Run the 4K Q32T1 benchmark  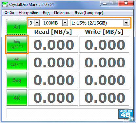17,62
